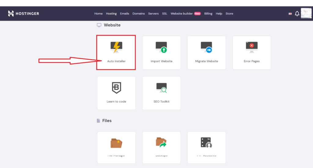The width and height of the screenshot is (313, 168).
Task: Click the Hostinger logo
Action: click(x=24, y=13)
